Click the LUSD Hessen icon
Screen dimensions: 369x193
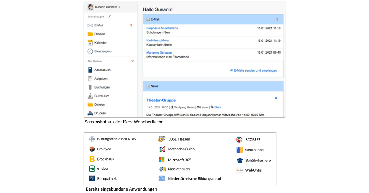click(162, 139)
